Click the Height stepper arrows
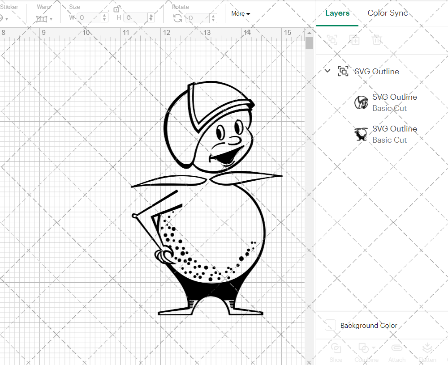 (153, 18)
